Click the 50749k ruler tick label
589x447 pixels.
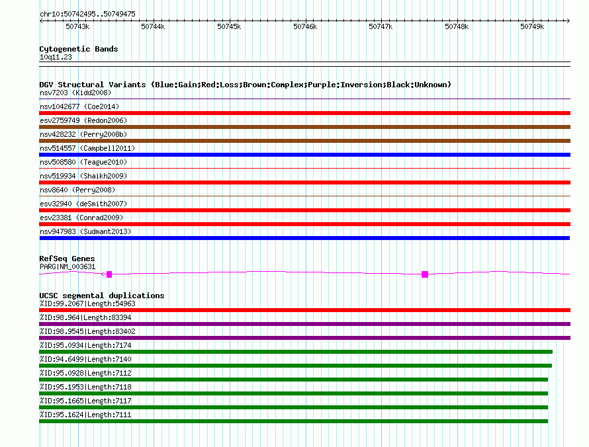pos(532,26)
